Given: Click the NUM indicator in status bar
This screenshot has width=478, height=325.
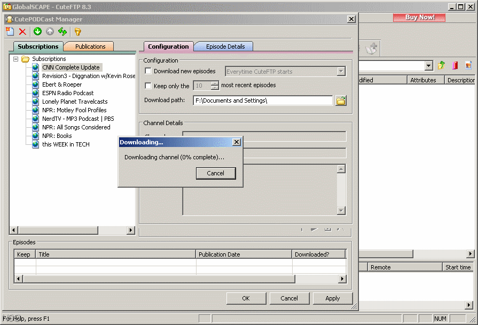Looking at the screenshot, I should pyautogui.click(x=440, y=319).
